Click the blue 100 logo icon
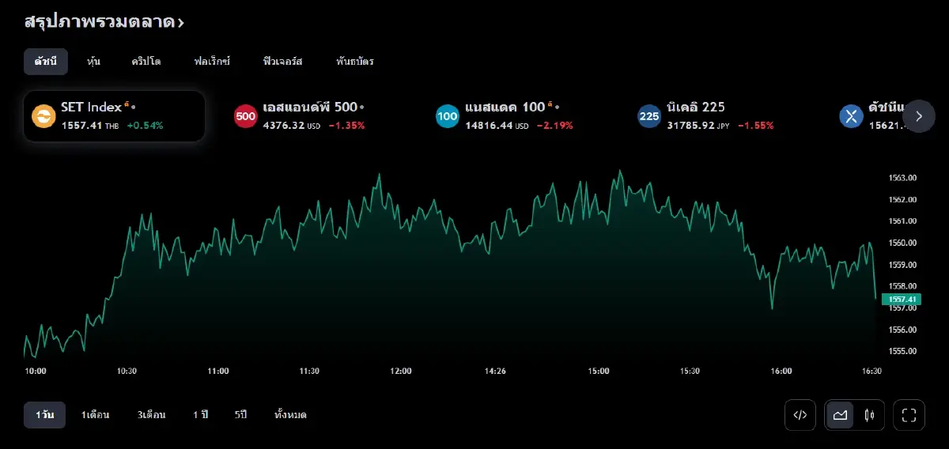Viewport: 949px width, 449px height. pos(448,116)
